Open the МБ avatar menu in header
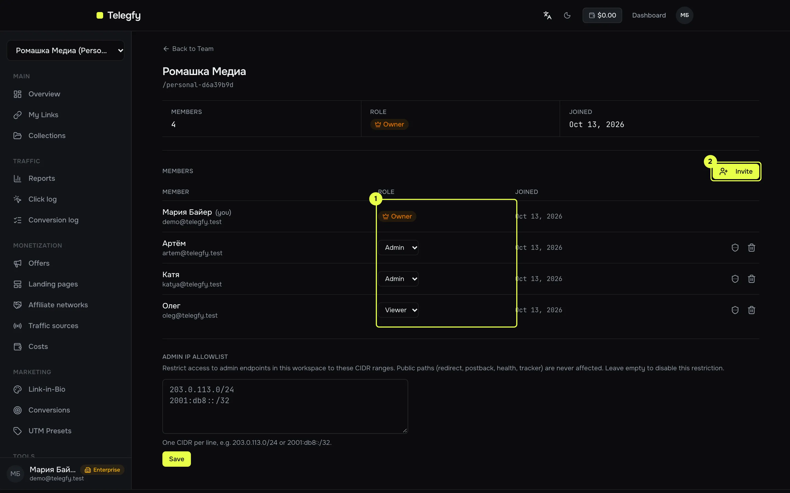 coord(684,15)
